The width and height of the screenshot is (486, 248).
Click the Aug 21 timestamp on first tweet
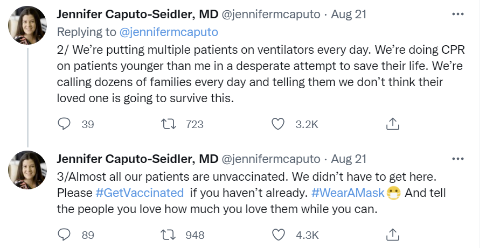pos(349,15)
